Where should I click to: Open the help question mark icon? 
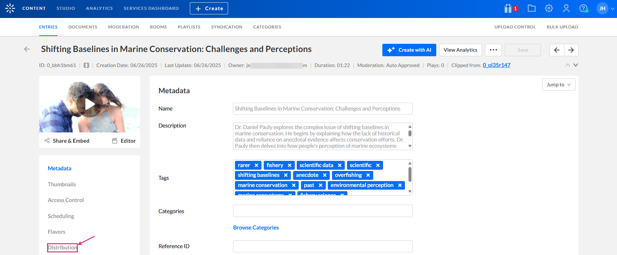pos(583,8)
